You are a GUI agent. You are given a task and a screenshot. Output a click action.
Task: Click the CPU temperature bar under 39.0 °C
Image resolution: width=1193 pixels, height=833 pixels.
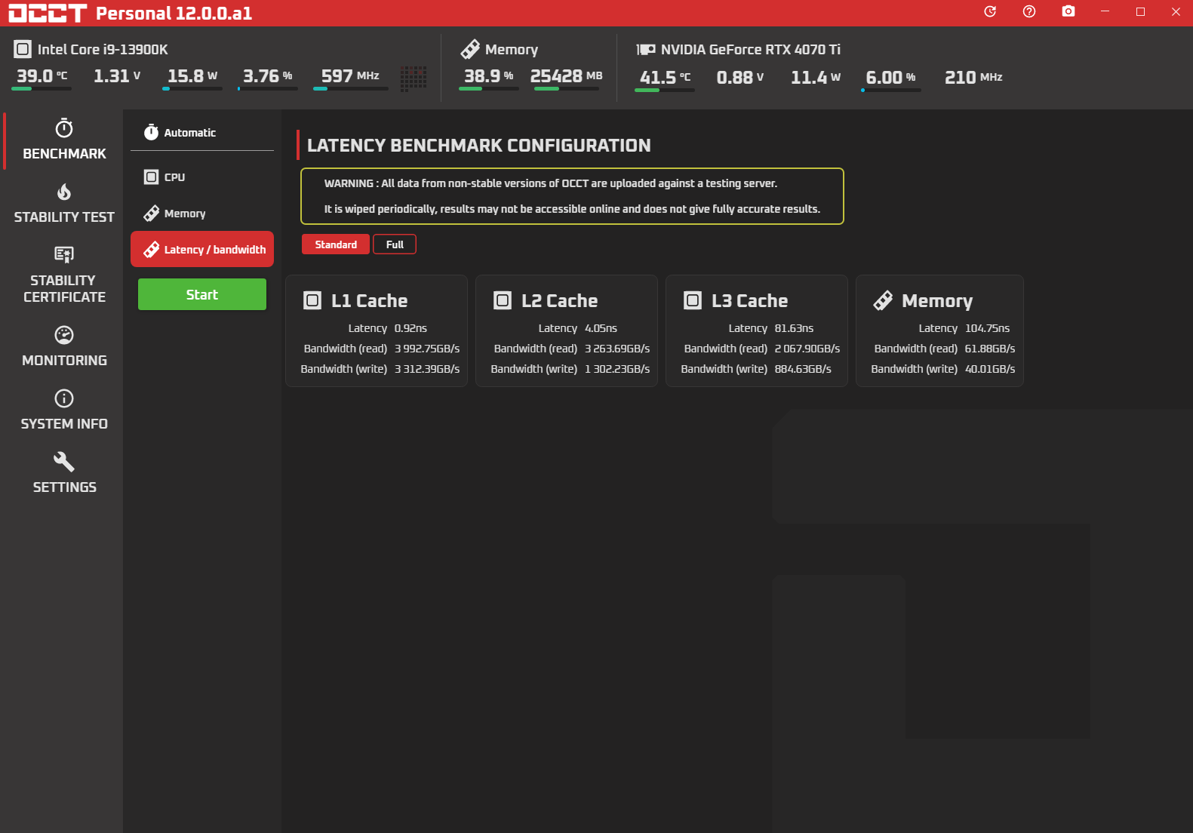[42, 89]
